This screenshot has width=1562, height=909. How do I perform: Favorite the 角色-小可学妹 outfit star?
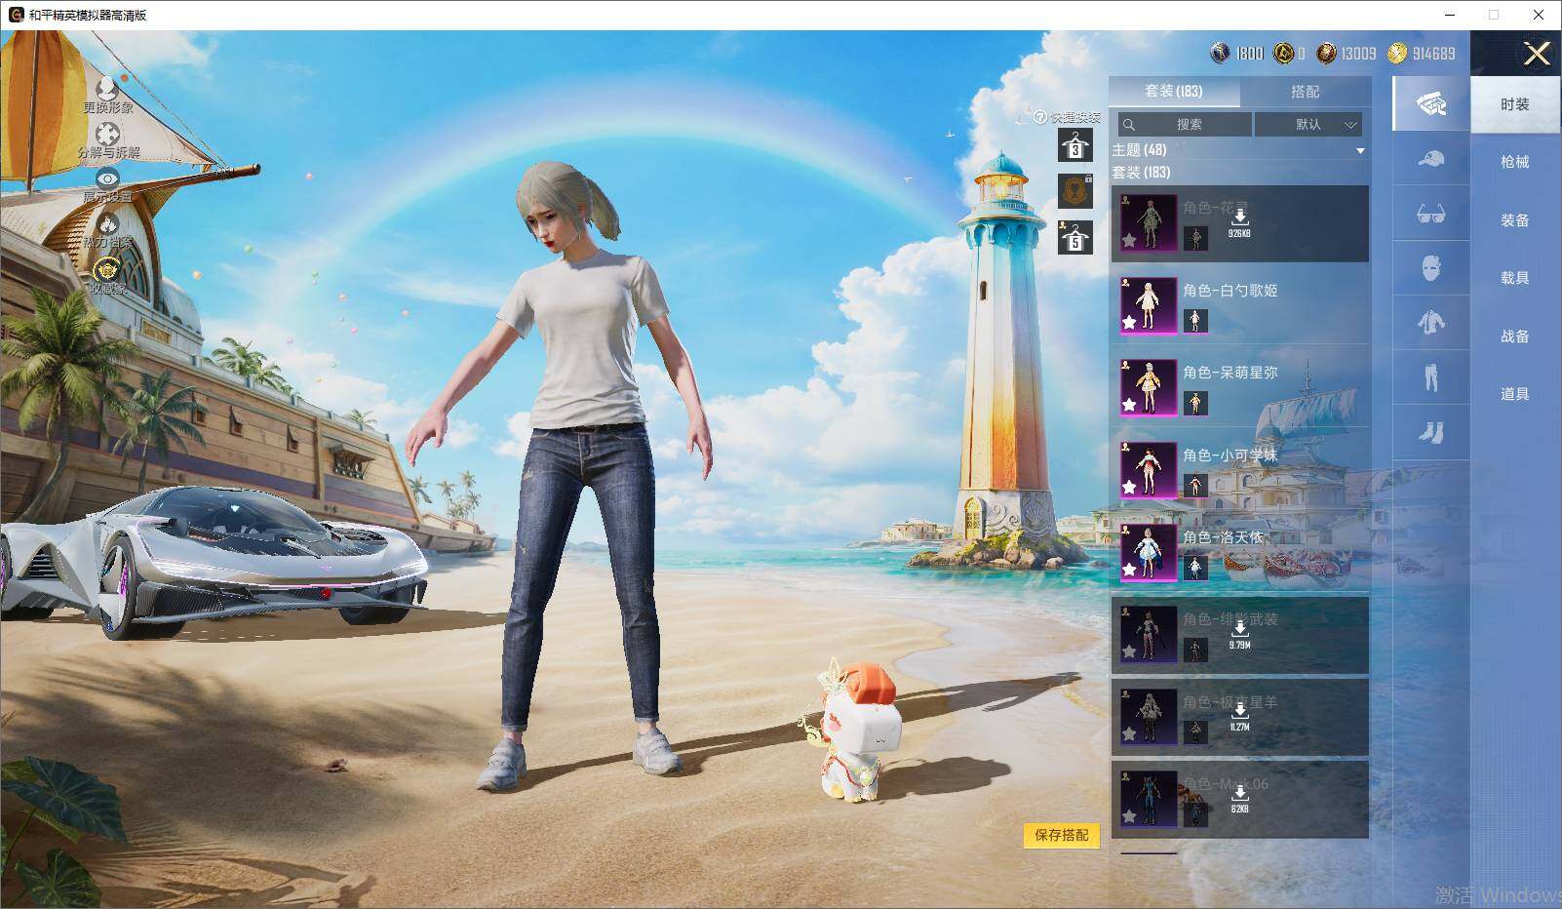click(1129, 486)
